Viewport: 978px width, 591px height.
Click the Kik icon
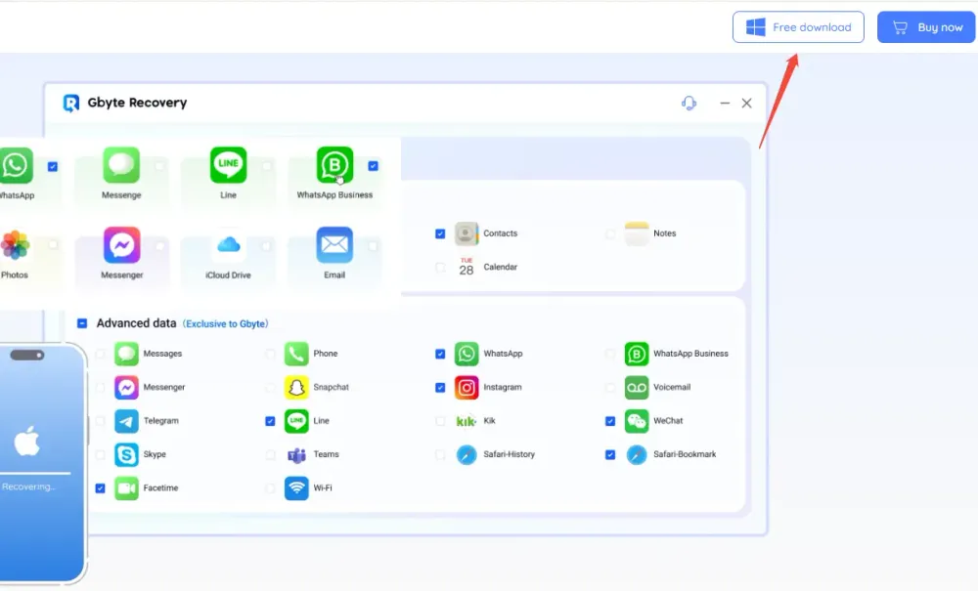pos(467,421)
